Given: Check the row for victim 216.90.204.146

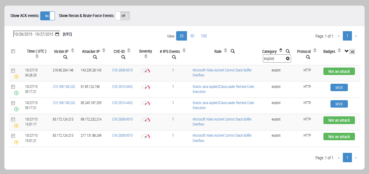Looking at the screenshot, I should pos(13,71).
